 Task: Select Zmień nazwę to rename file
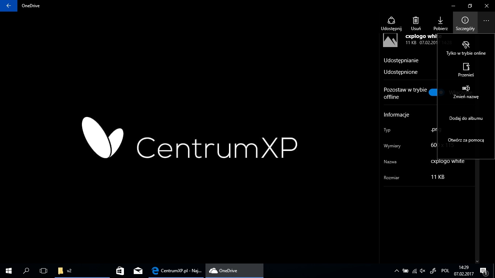coord(466,92)
